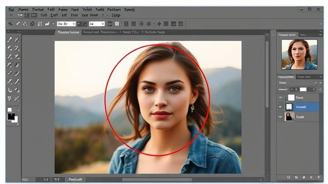Open the first menu bar item "Fal"
This screenshot has width=328, height=184.
[11, 10]
